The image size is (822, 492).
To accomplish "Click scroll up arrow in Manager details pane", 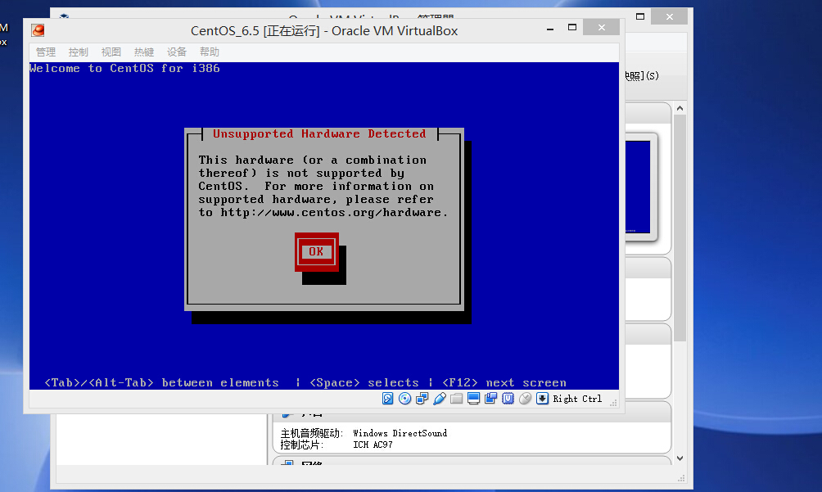I will [x=680, y=108].
